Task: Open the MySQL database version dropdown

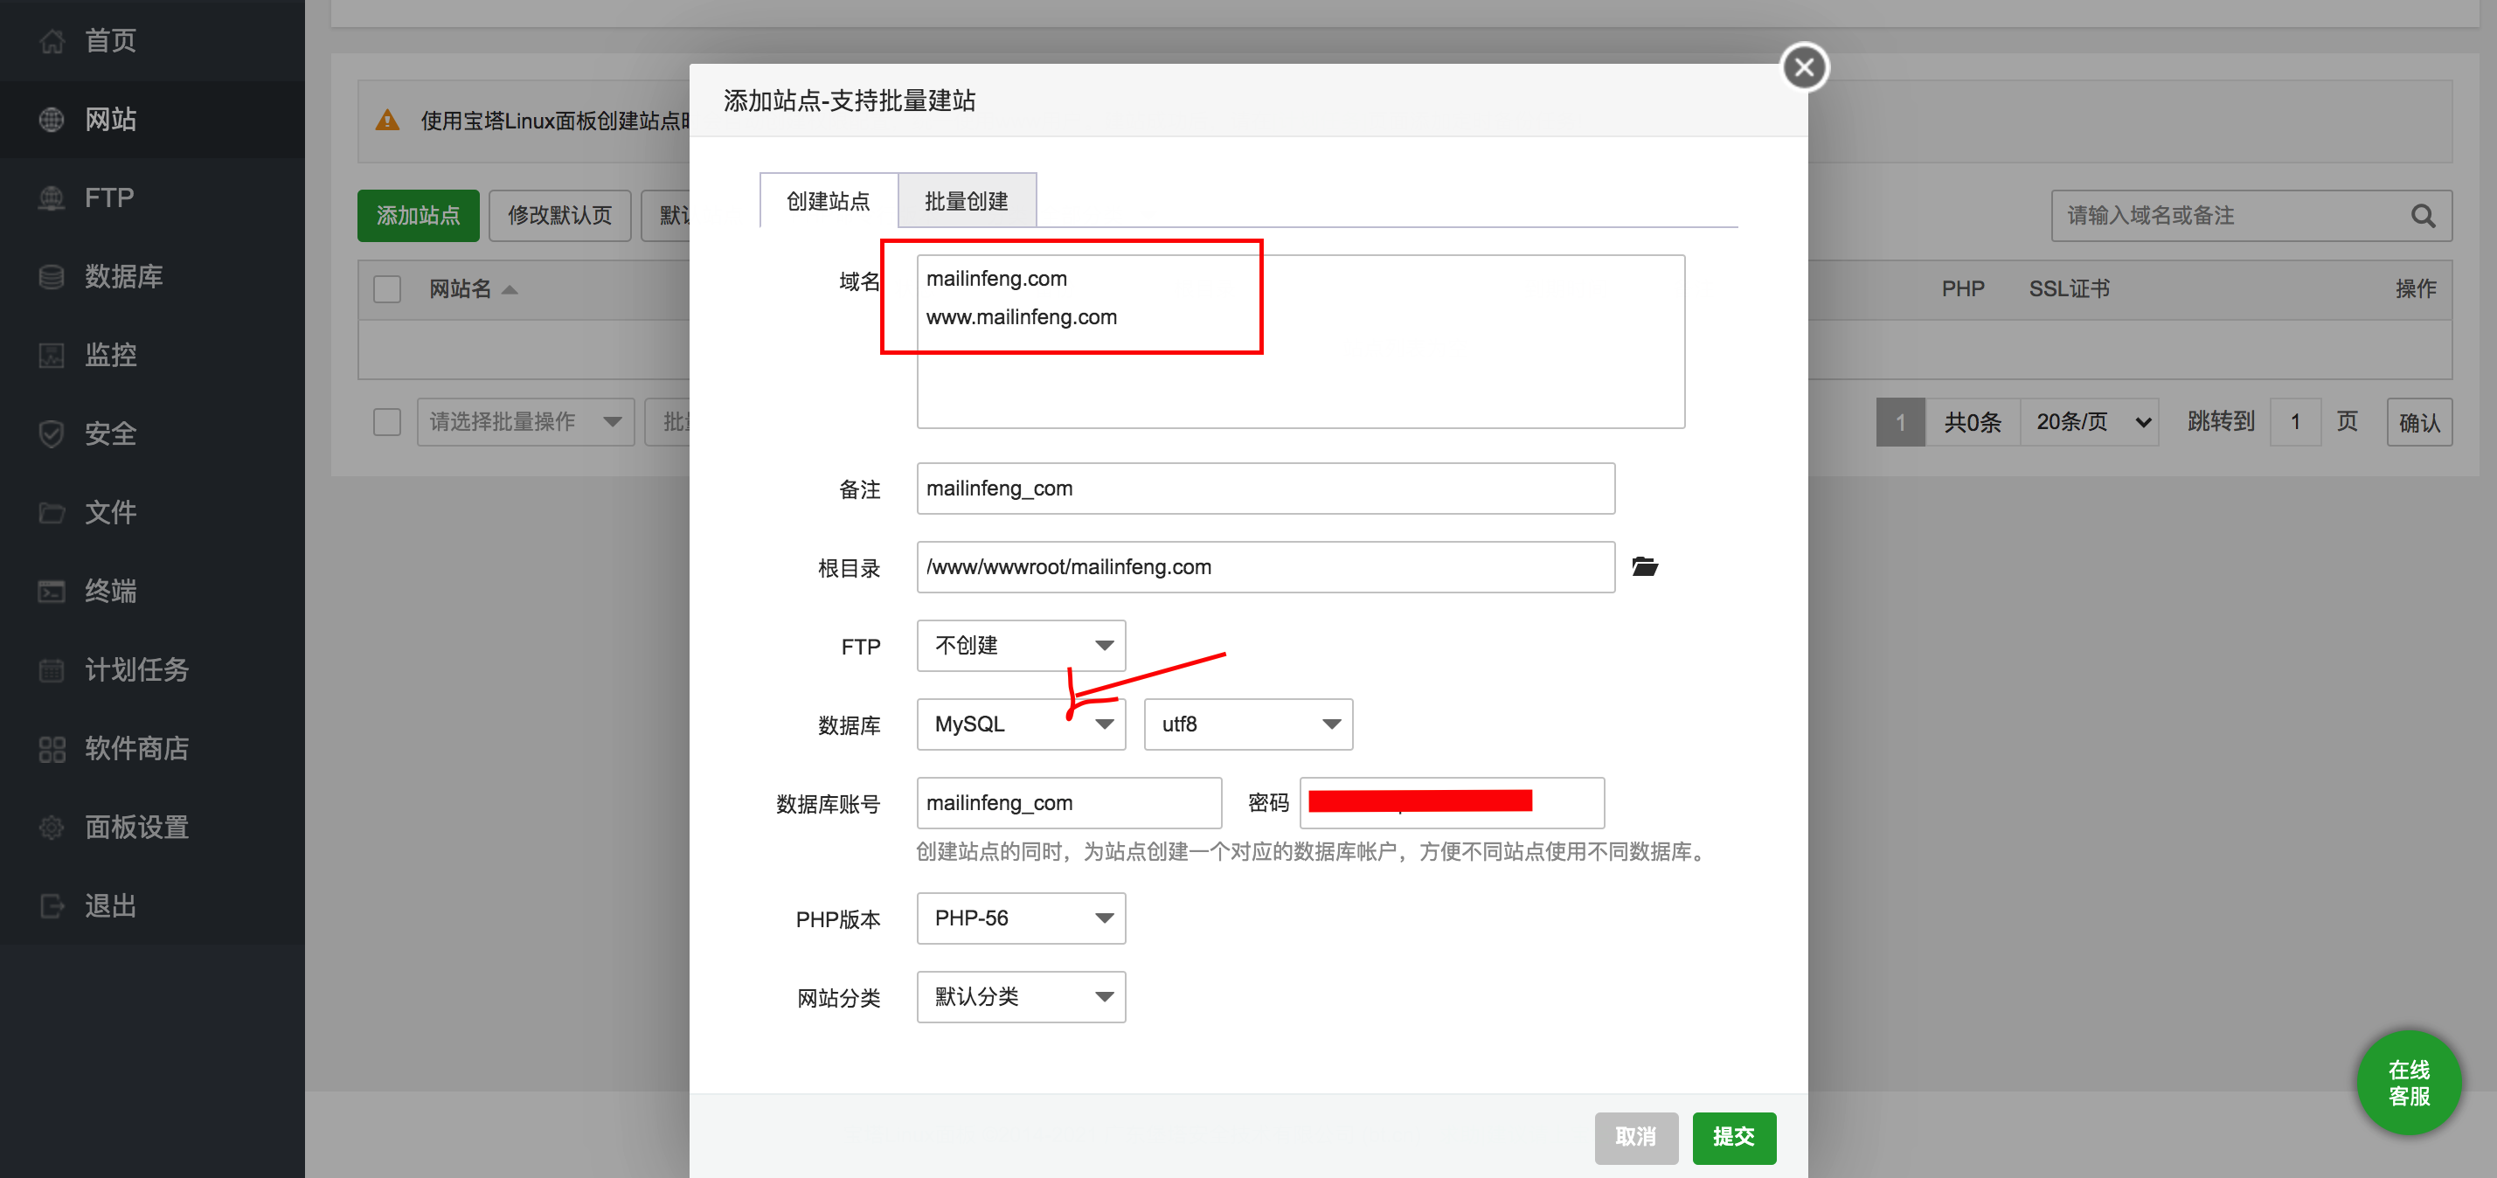Action: [x=1021, y=724]
